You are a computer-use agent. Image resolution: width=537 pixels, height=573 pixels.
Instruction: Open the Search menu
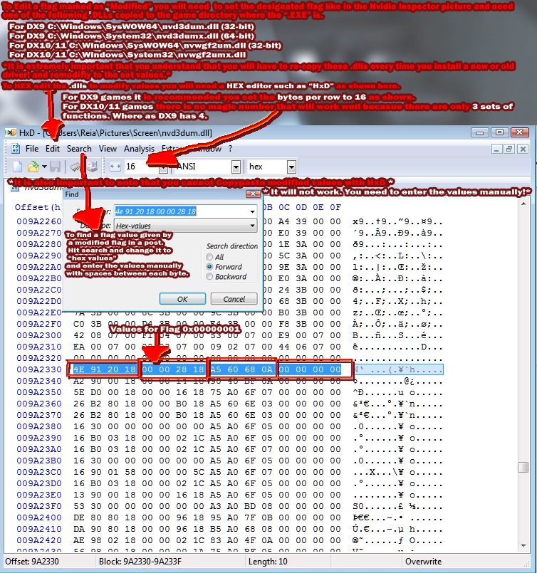coord(79,149)
